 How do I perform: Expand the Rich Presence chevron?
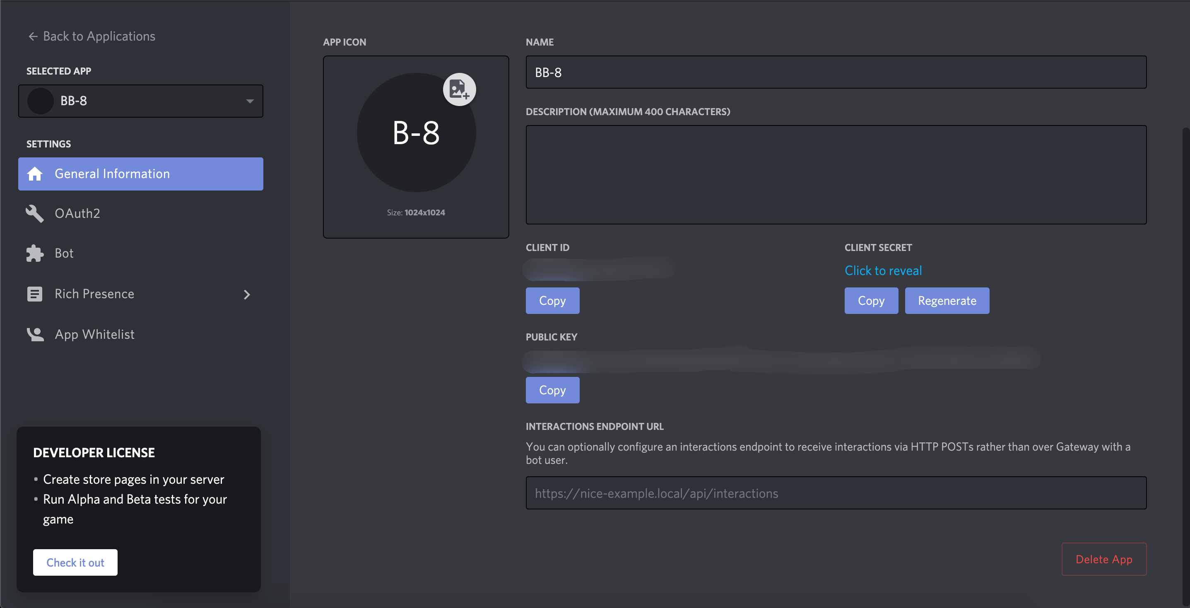[247, 294]
